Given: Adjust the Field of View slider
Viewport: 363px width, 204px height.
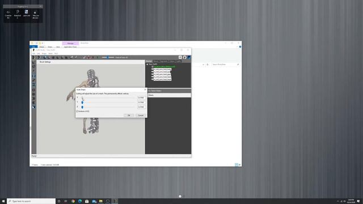Looking at the screenshot, I should (108, 57).
